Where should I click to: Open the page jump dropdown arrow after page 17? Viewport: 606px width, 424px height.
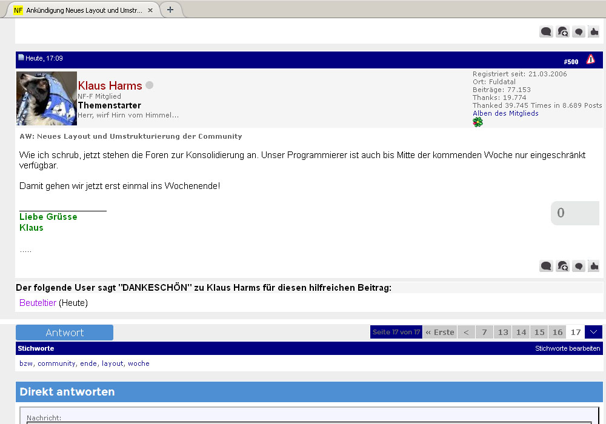point(594,332)
